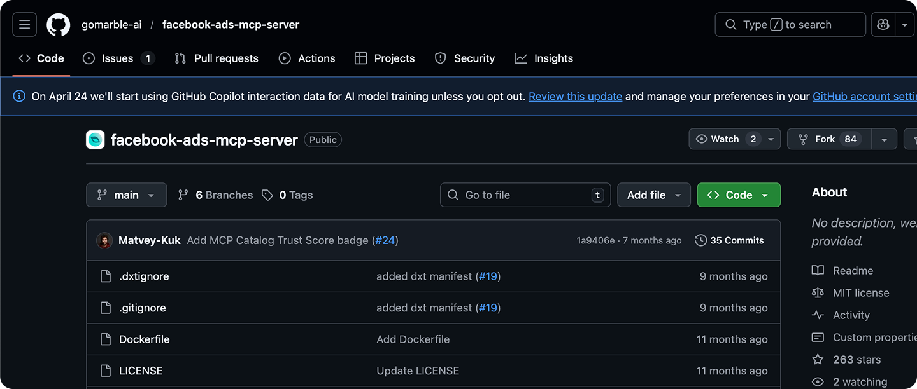The width and height of the screenshot is (917, 389).
Task: Open the Add file dropdown
Action: coord(654,195)
